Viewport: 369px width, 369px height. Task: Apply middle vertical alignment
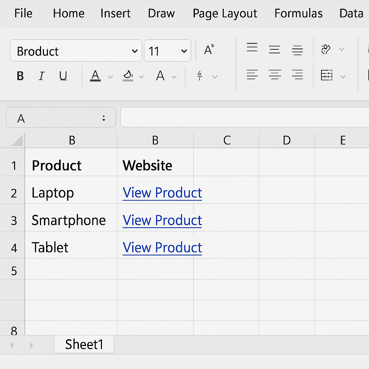click(274, 50)
